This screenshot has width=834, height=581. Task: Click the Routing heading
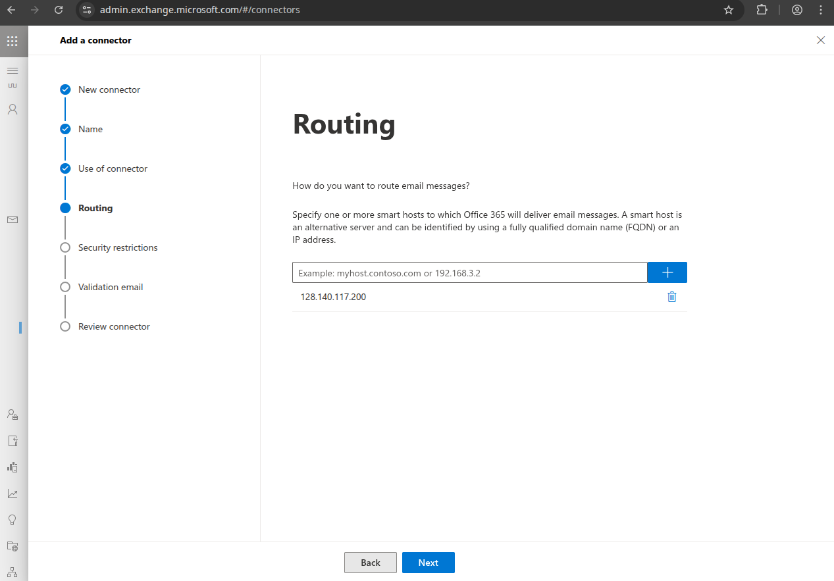tap(344, 124)
